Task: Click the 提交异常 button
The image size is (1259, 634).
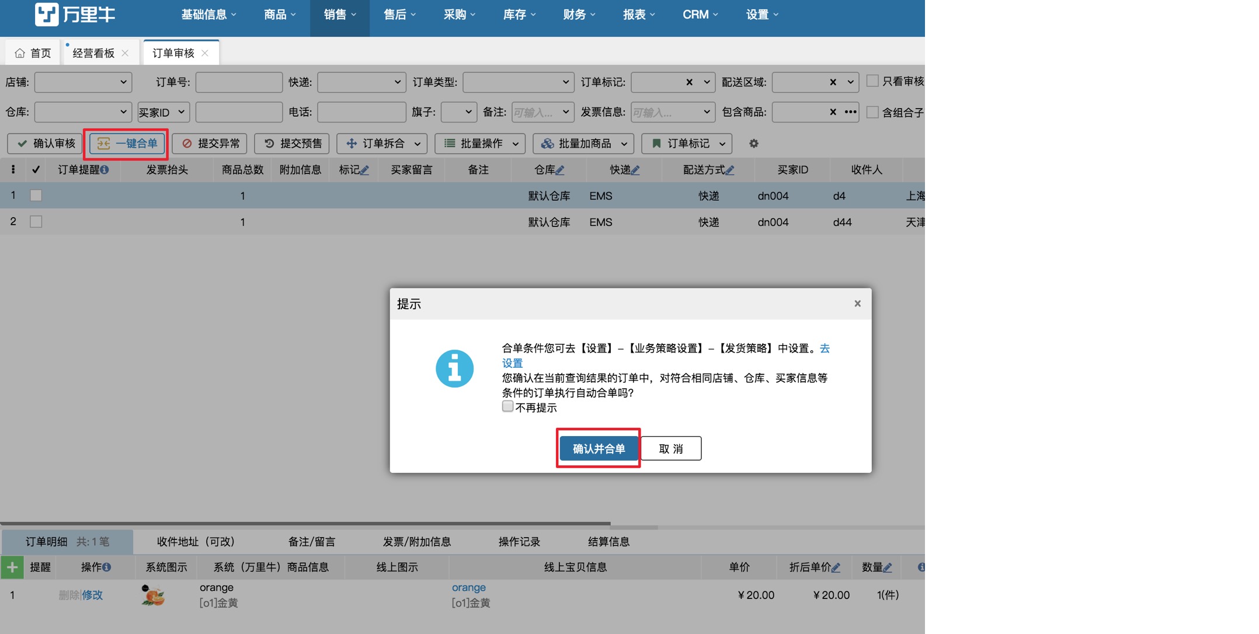Action: click(x=210, y=144)
